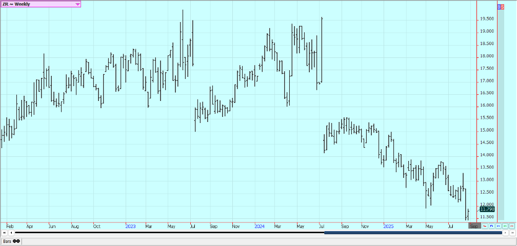Click the 15.000 price axis label
The image size is (517, 246).
pyautogui.click(x=487, y=130)
